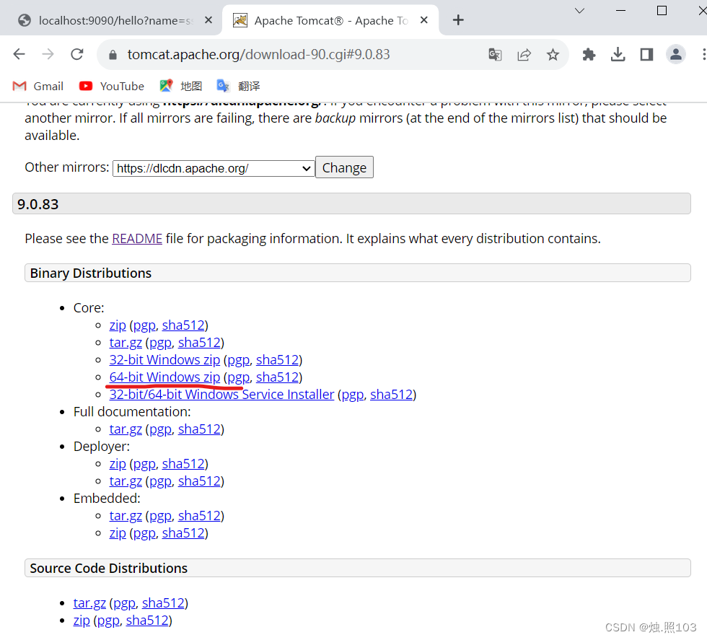Open Embedded zip sha512 checksum

[x=183, y=533]
